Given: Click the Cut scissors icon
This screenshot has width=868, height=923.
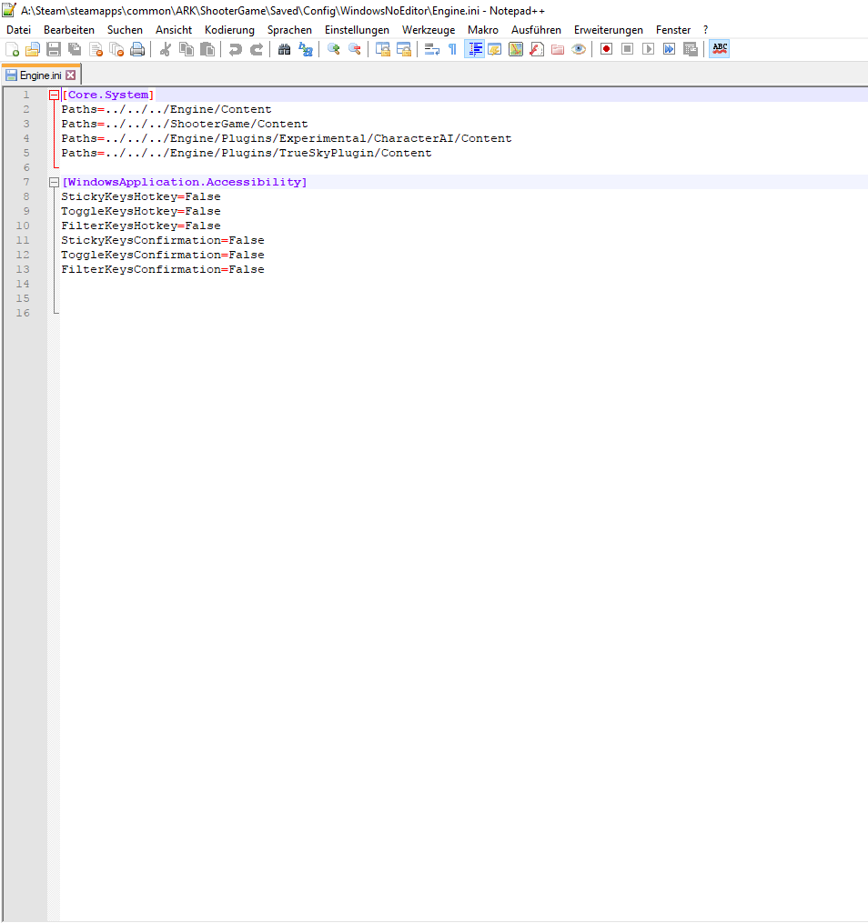Looking at the screenshot, I should [x=166, y=49].
